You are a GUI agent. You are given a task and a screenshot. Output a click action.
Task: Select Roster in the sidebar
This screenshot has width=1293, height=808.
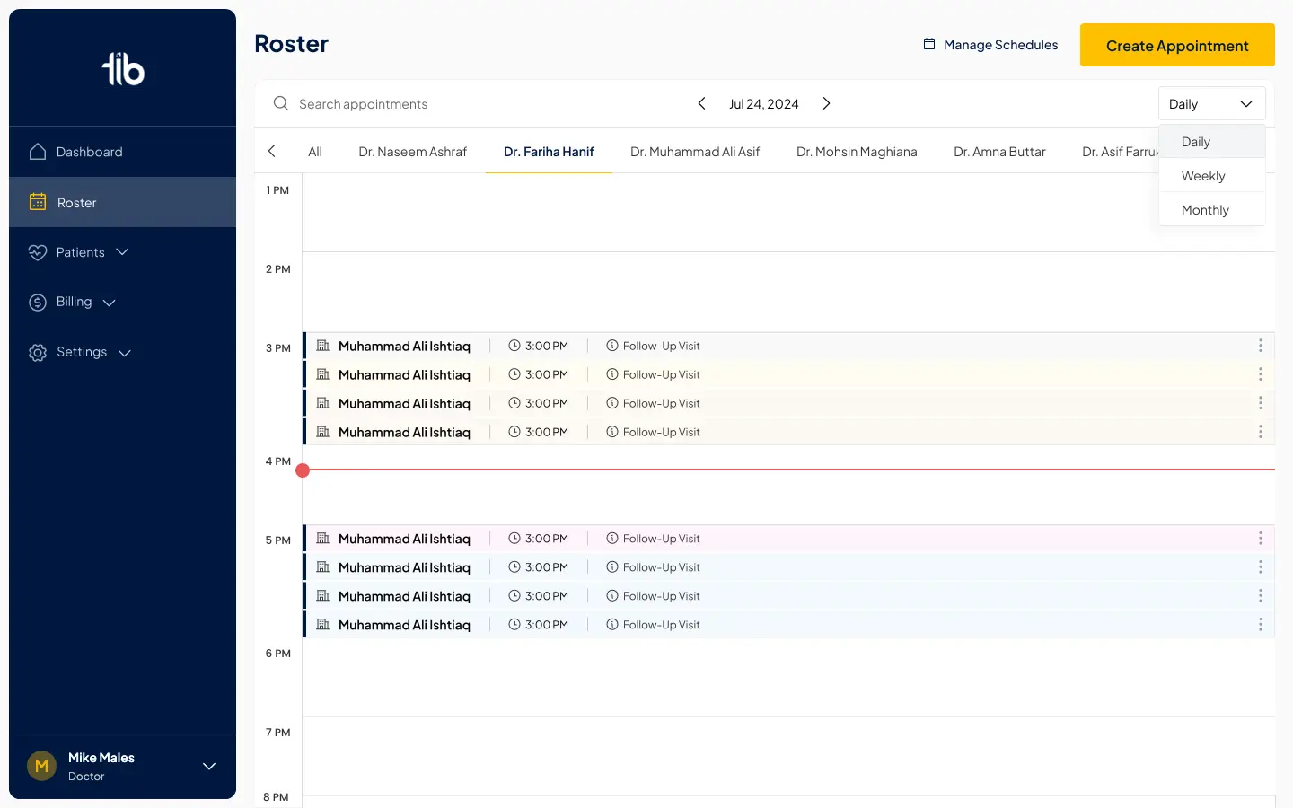[x=122, y=202]
